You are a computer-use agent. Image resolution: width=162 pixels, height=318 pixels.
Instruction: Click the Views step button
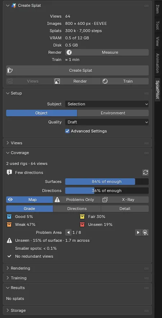[x=30, y=81]
